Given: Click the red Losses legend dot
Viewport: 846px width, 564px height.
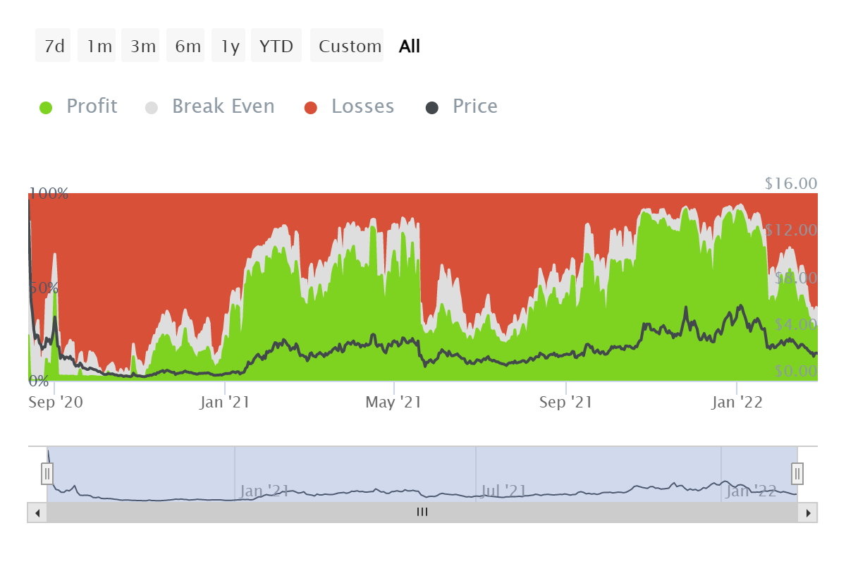Looking at the screenshot, I should pos(311,108).
